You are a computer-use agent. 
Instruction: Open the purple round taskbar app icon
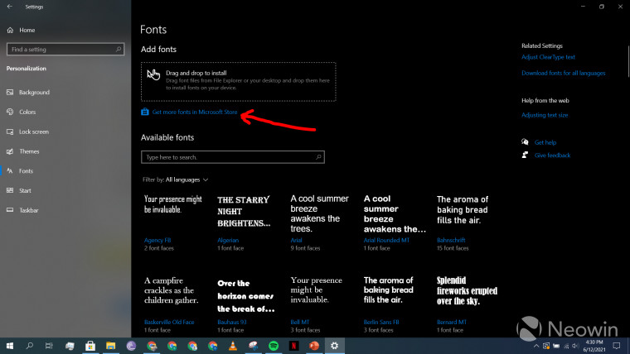pyautogui.click(x=131, y=346)
